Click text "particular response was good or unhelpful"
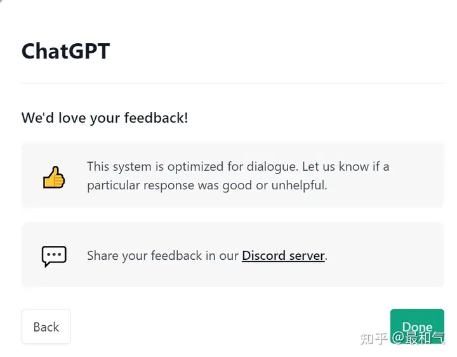The height and width of the screenshot is (357, 457). click(206, 185)
